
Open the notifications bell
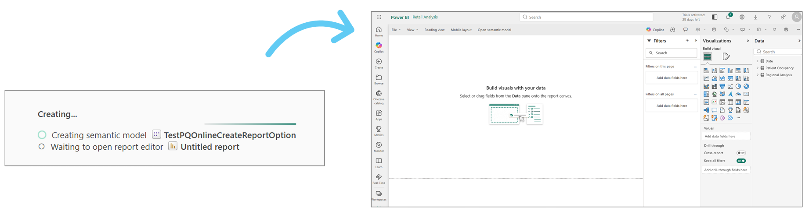tap(728, 17)
